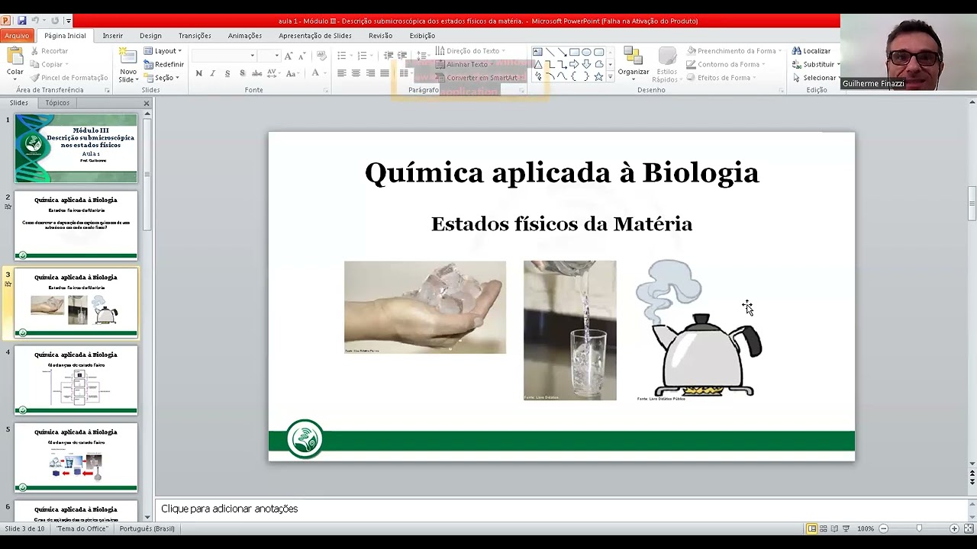Switch to the Revisão ribbon tab
The image size is (977, 549).
pos(380,35)
